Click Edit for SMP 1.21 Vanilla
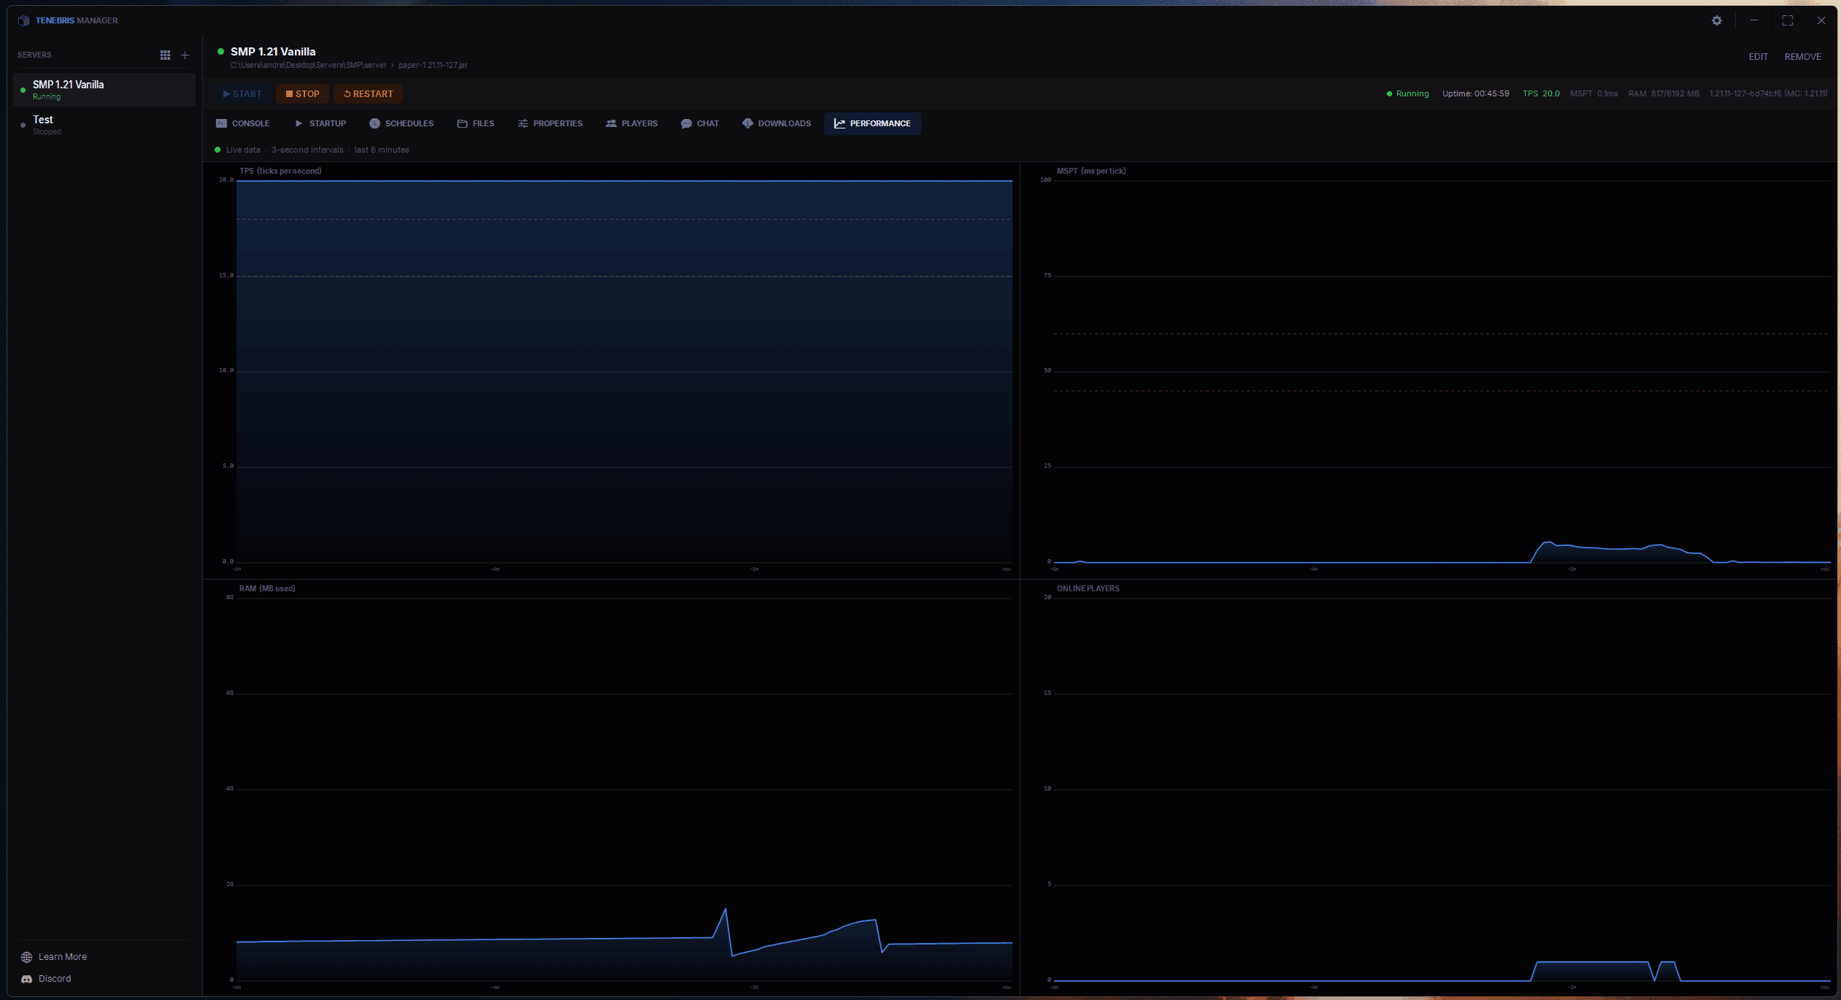 (1758, 57)
